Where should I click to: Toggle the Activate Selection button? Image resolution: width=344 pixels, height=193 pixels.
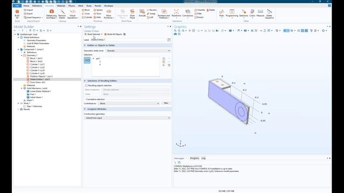click(x=87, y=60)
